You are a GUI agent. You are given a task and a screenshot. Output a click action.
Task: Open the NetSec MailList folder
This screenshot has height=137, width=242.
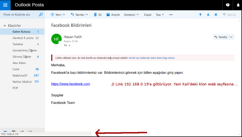coord(22,82)
